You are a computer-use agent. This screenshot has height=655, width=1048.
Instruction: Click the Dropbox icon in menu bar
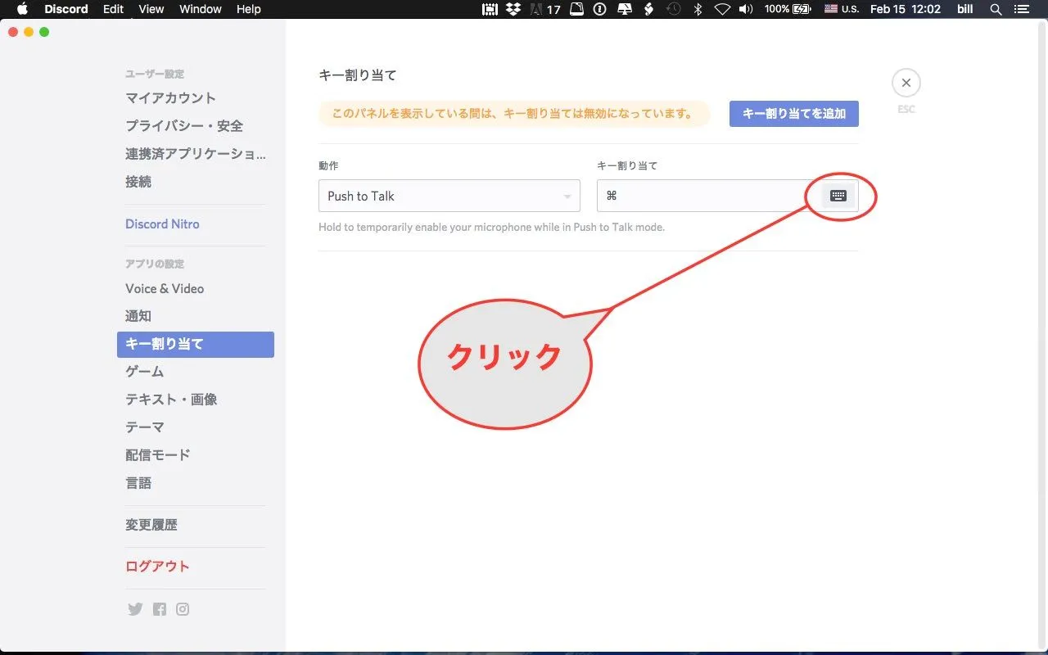[513, 9]
